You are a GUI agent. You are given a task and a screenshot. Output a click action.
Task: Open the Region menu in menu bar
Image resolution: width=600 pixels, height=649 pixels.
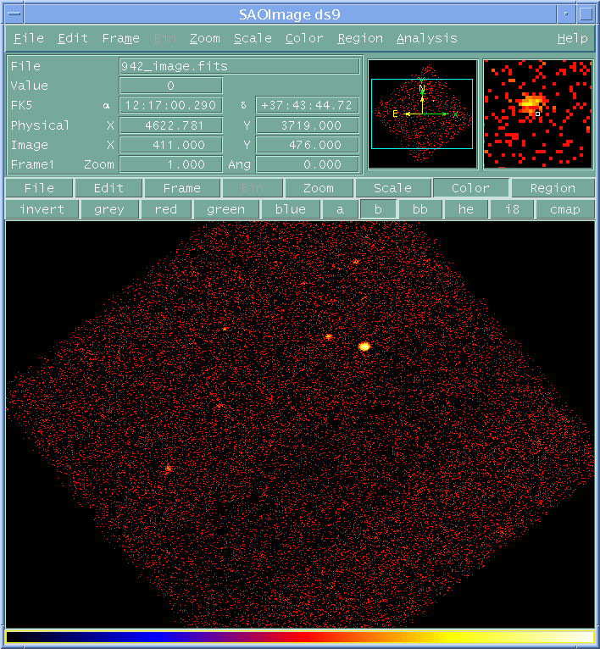(x=360, y=38)
